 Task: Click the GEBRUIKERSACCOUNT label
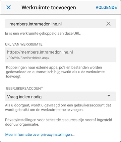pos(25,88)
